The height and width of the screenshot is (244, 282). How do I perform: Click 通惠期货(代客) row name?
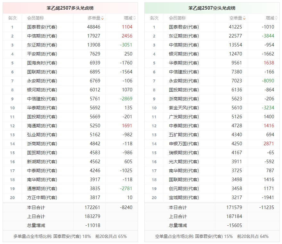[42, 189]
